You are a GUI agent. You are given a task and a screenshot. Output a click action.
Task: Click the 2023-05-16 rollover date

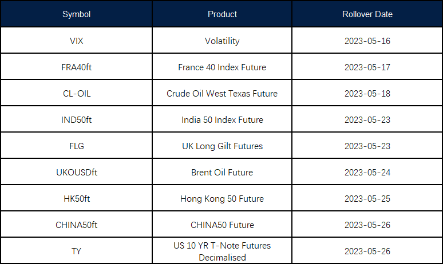(x=367, y=41)
